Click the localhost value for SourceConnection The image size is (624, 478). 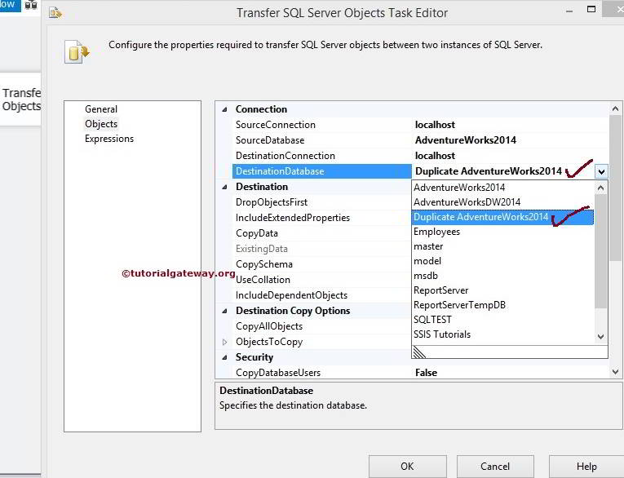(435, 125)
